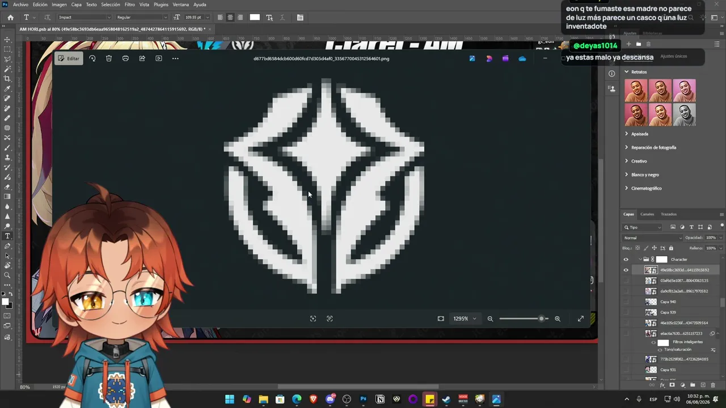Viewport: 726px width, 408px height.
Task: Enter fullscreen in Photos viewer
Action: (x=581, y=318)
